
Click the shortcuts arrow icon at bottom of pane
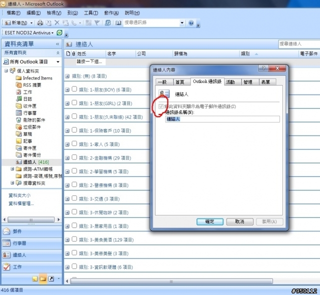51,278
